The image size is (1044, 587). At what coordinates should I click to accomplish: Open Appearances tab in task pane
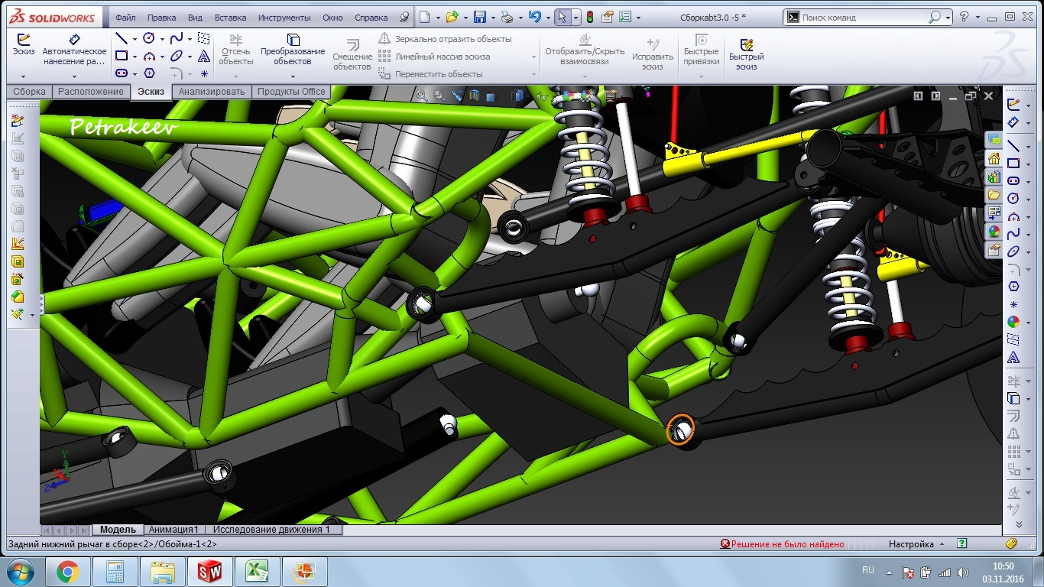tap(994, 231)
